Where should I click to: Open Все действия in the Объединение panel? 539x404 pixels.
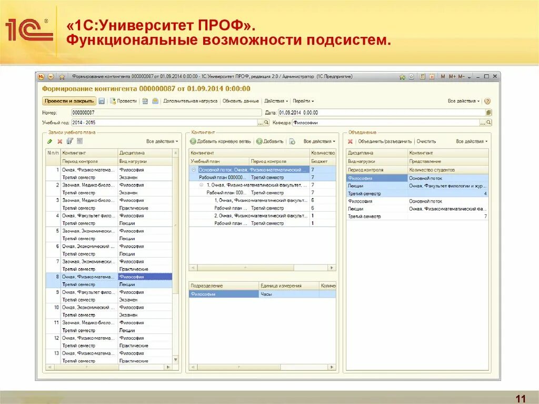(x=472, y=142)
